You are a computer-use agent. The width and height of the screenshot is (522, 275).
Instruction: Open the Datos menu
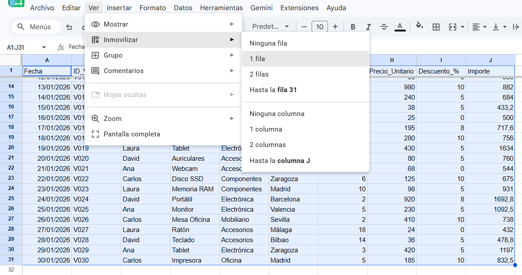tap(183, 8)
